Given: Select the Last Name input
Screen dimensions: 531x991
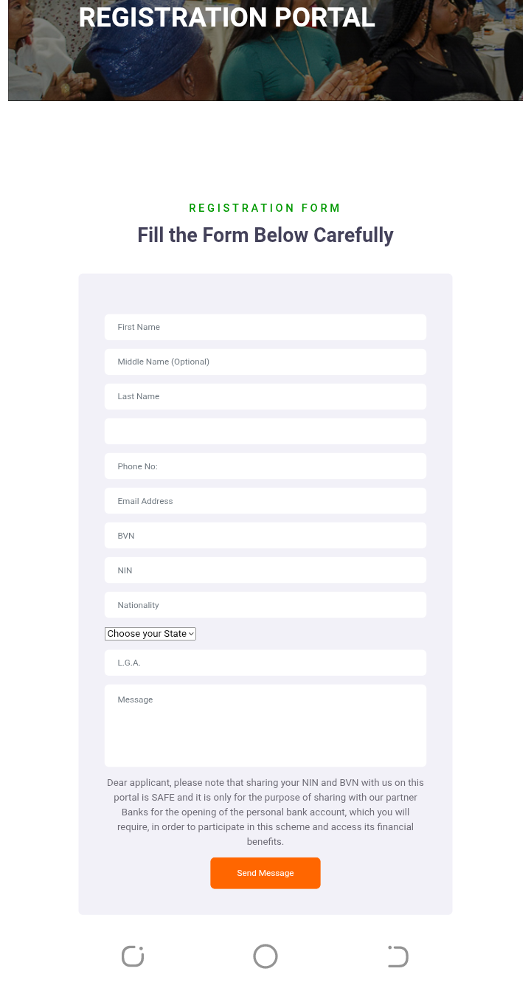Looking at the screenshot, I should [265, 396].
